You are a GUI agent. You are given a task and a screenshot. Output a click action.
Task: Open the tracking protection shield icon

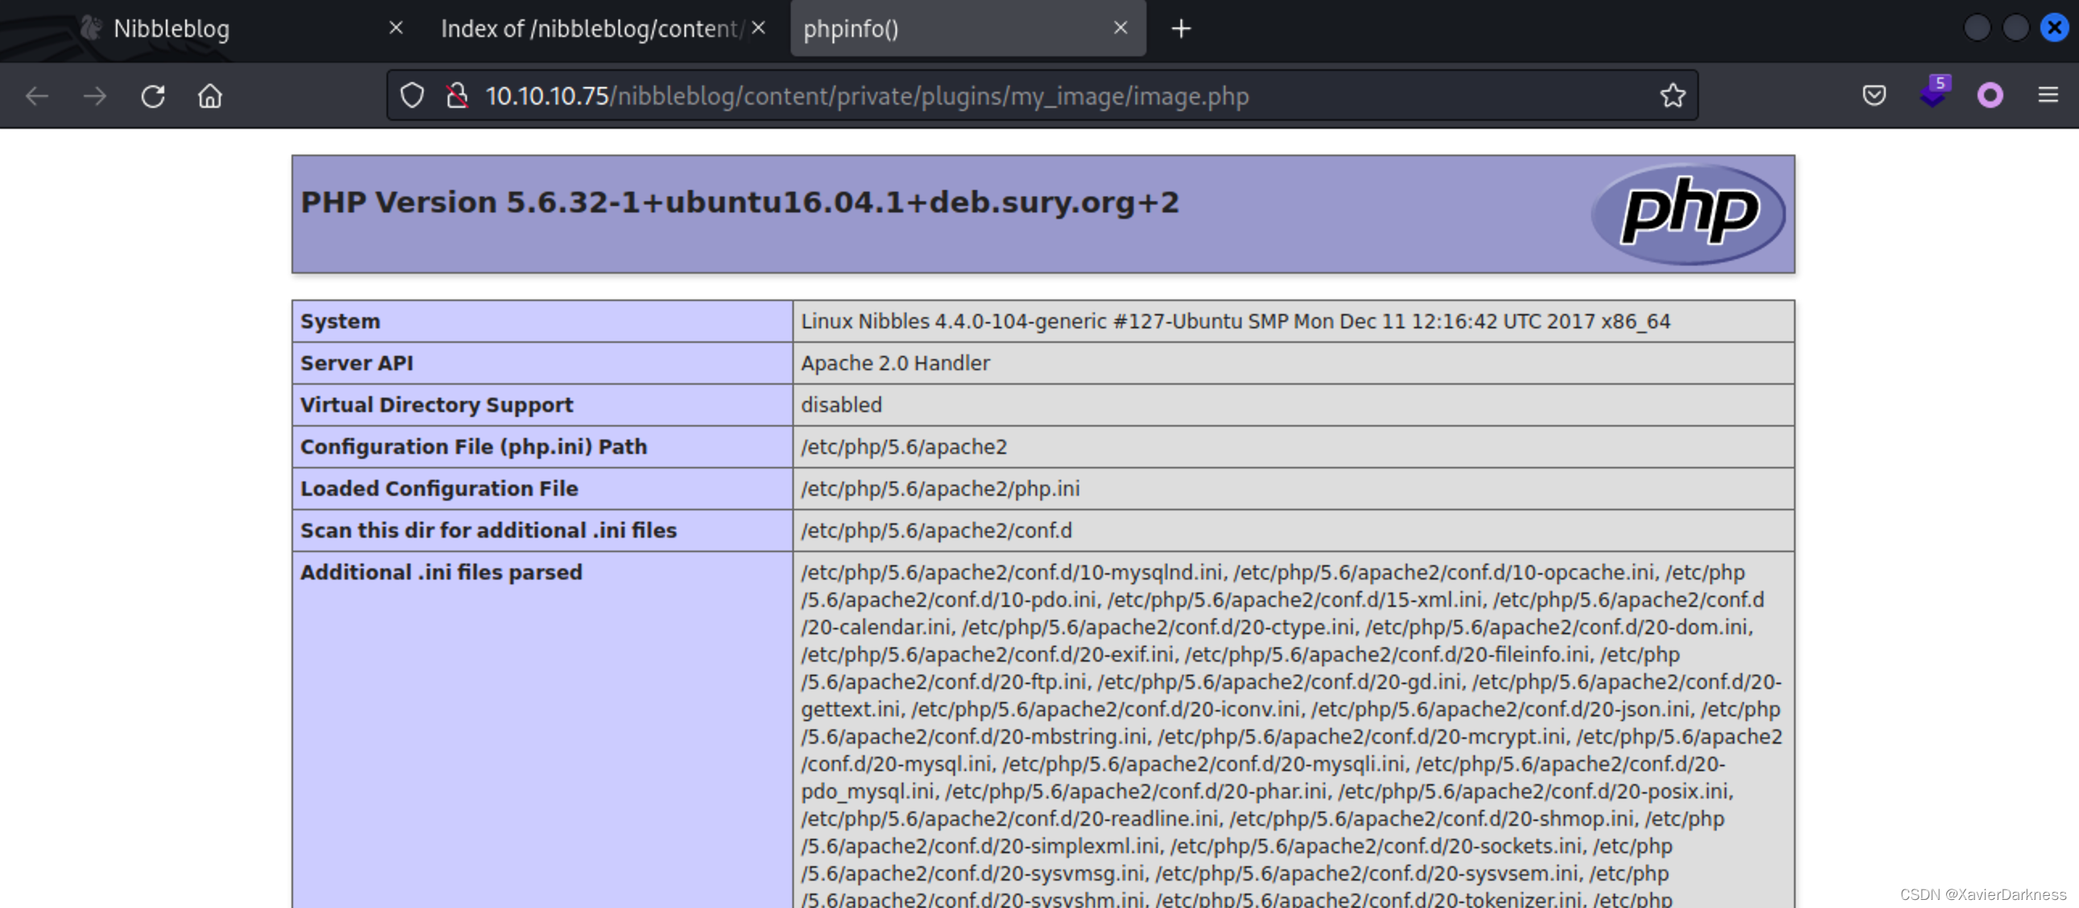click(412, 96)
